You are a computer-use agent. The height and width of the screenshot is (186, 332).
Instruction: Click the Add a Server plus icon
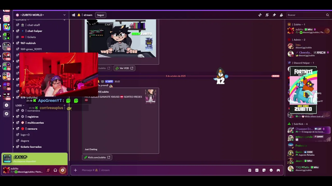(x=6, y=105)
